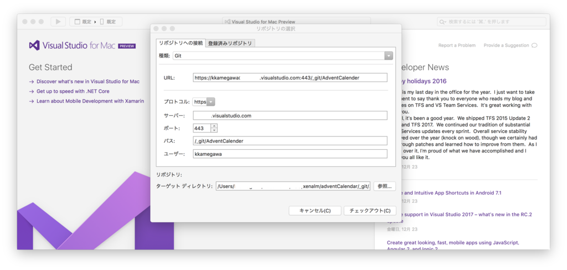Click the サーバー input field

(290, 115)
